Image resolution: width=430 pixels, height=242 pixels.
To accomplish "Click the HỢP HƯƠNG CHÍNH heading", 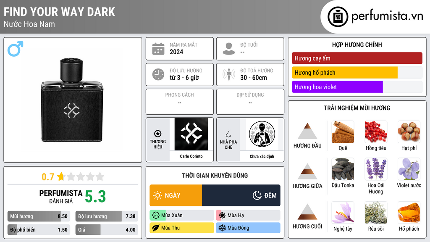I will pos(357,45).
